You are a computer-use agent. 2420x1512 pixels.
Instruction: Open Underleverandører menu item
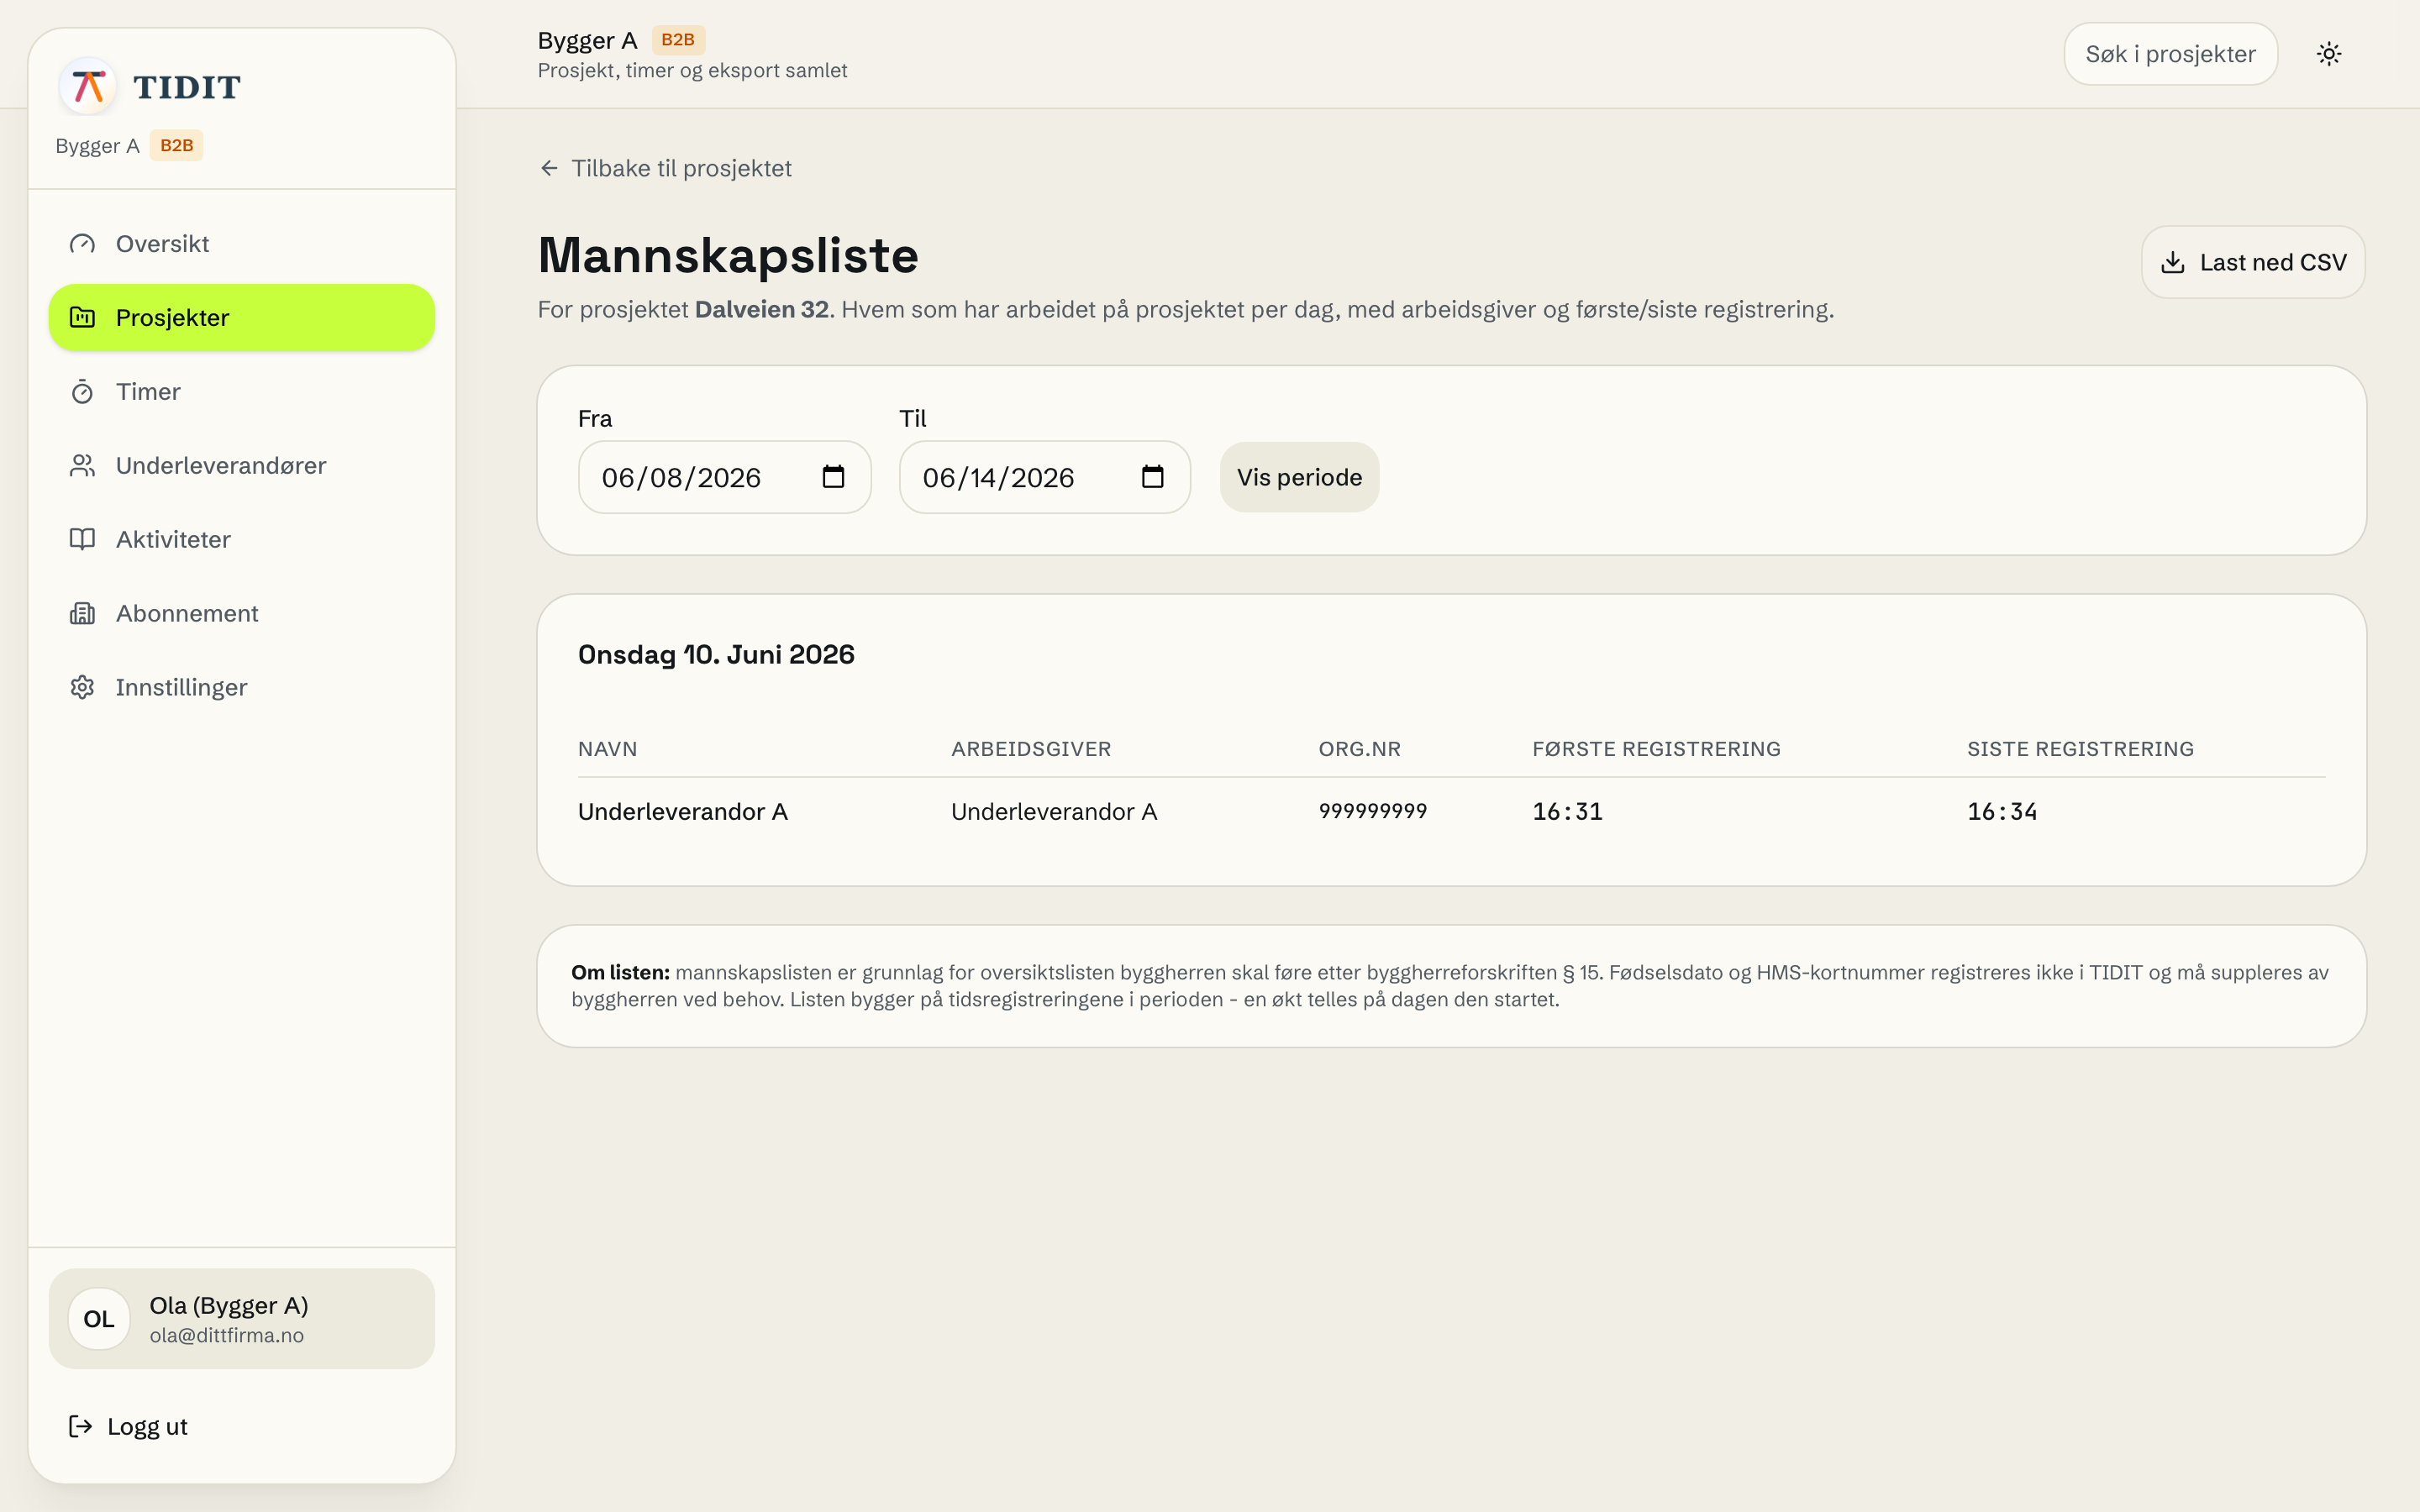pos(242,466)
